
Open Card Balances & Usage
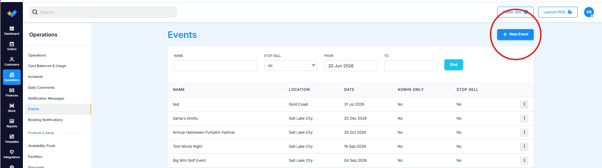[x=47, y=66]
